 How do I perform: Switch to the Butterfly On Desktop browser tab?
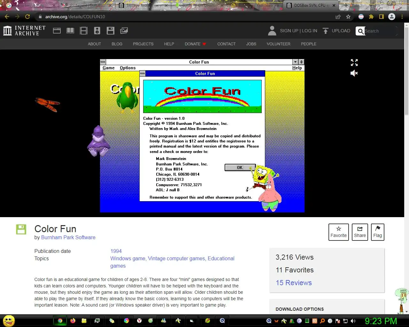click(199, 5)
